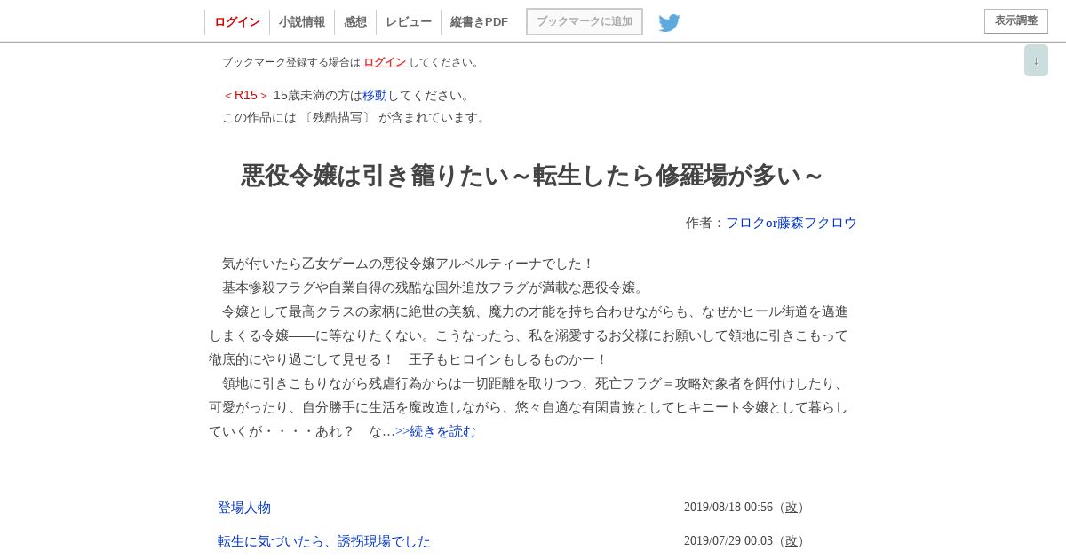1066x559 pixels.
Task: Click the ＜R15＞ rating label
Action: click(246, 95)
